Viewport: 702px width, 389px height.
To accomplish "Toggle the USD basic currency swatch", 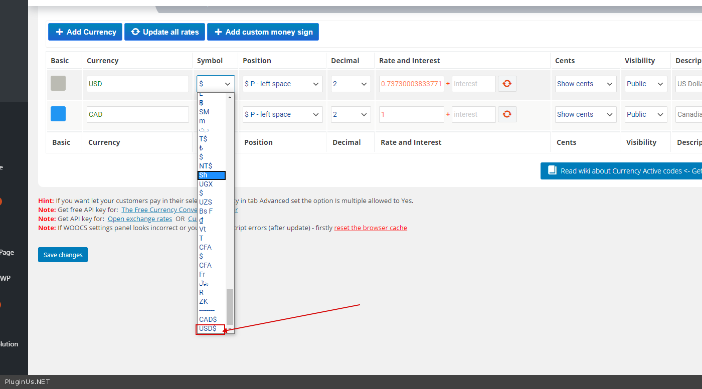I will pos(58,83).
